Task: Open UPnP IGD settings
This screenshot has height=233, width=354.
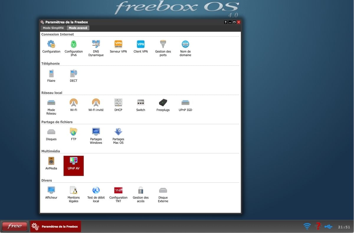Action: [x=185, y=105]
